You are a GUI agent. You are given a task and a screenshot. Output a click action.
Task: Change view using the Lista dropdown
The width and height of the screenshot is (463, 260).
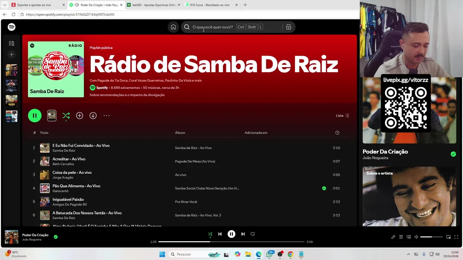tap(343, 116)
